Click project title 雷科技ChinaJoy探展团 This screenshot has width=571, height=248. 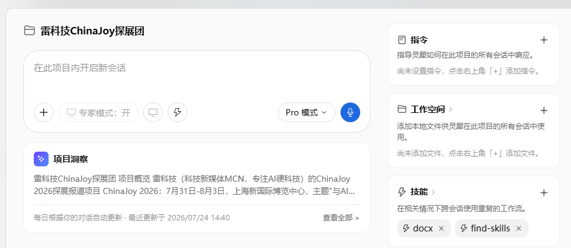tap(92, 31)
